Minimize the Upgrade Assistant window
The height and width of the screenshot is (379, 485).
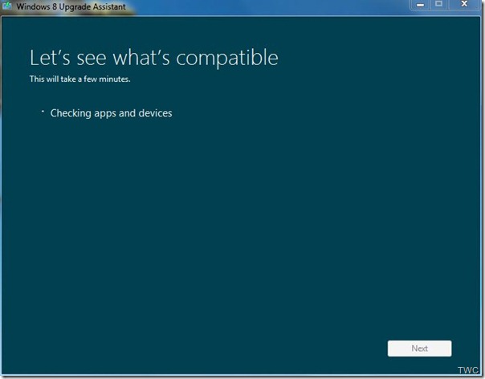pyautogui.click(x=420, y=5)
